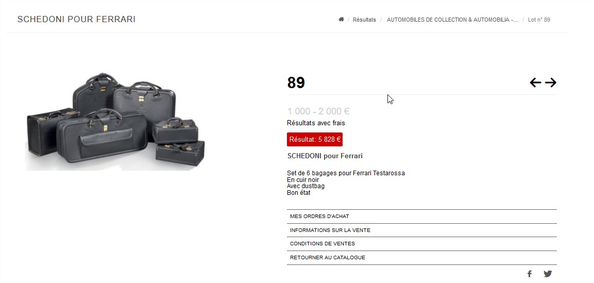Share this lot on Facebook

530,274
